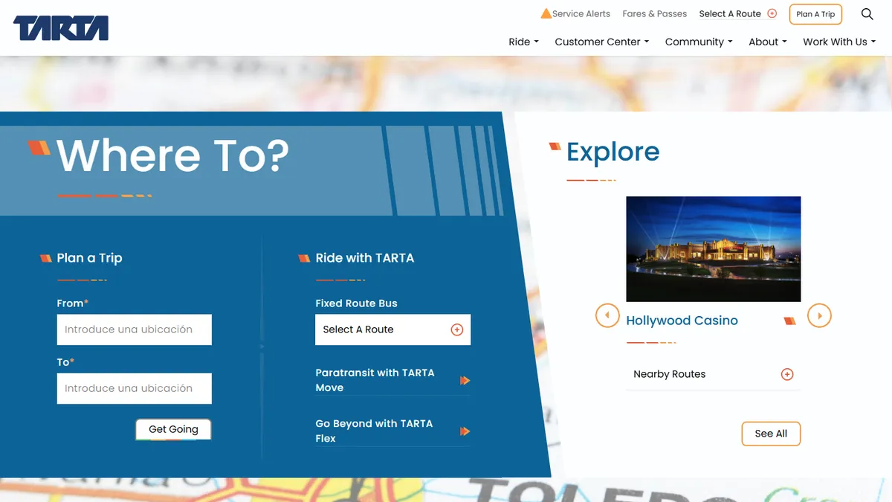Click the arrow next to Go Beyond with TARTA Flex
Viewport: 892px width, 502px height.
[465, 431]
